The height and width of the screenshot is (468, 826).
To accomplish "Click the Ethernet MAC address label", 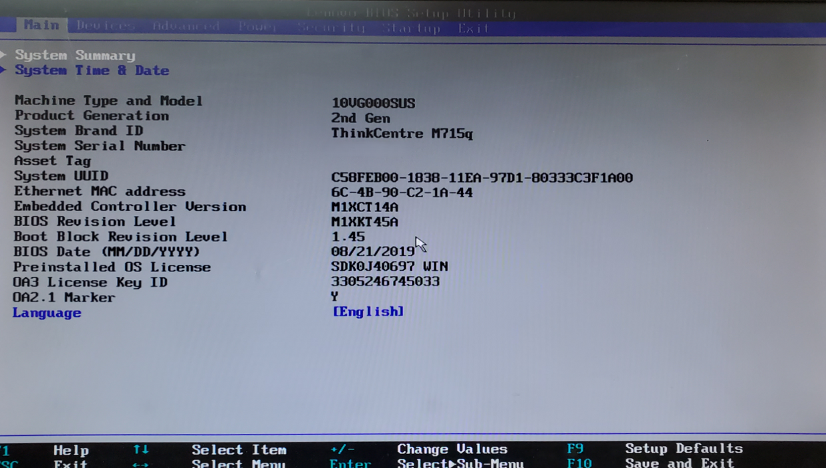I will point(100,191).
